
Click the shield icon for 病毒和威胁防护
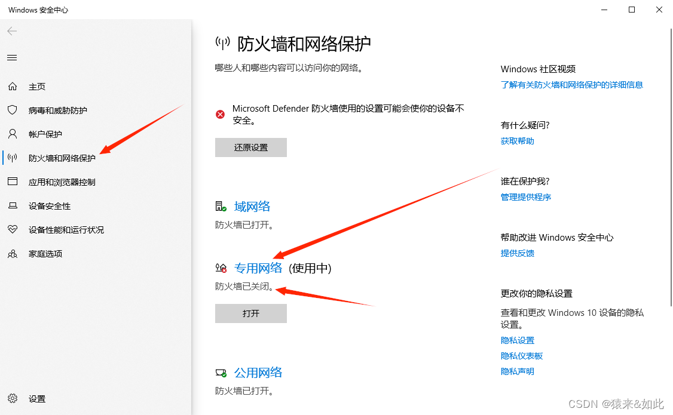click(13, 110)
